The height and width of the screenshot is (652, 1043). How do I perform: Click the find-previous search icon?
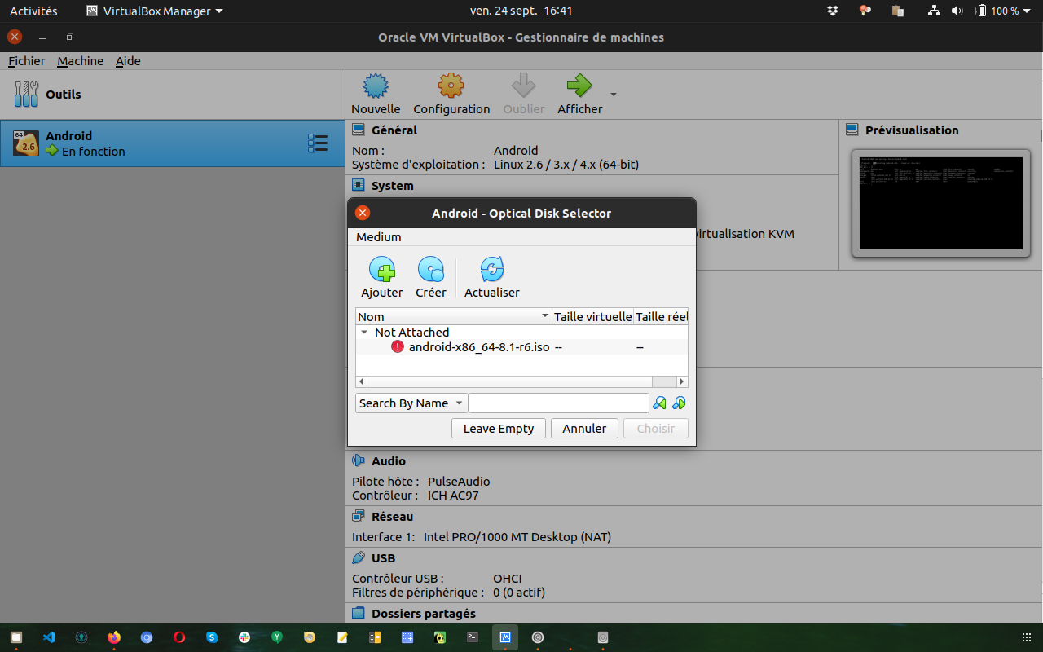coord(659,403)
